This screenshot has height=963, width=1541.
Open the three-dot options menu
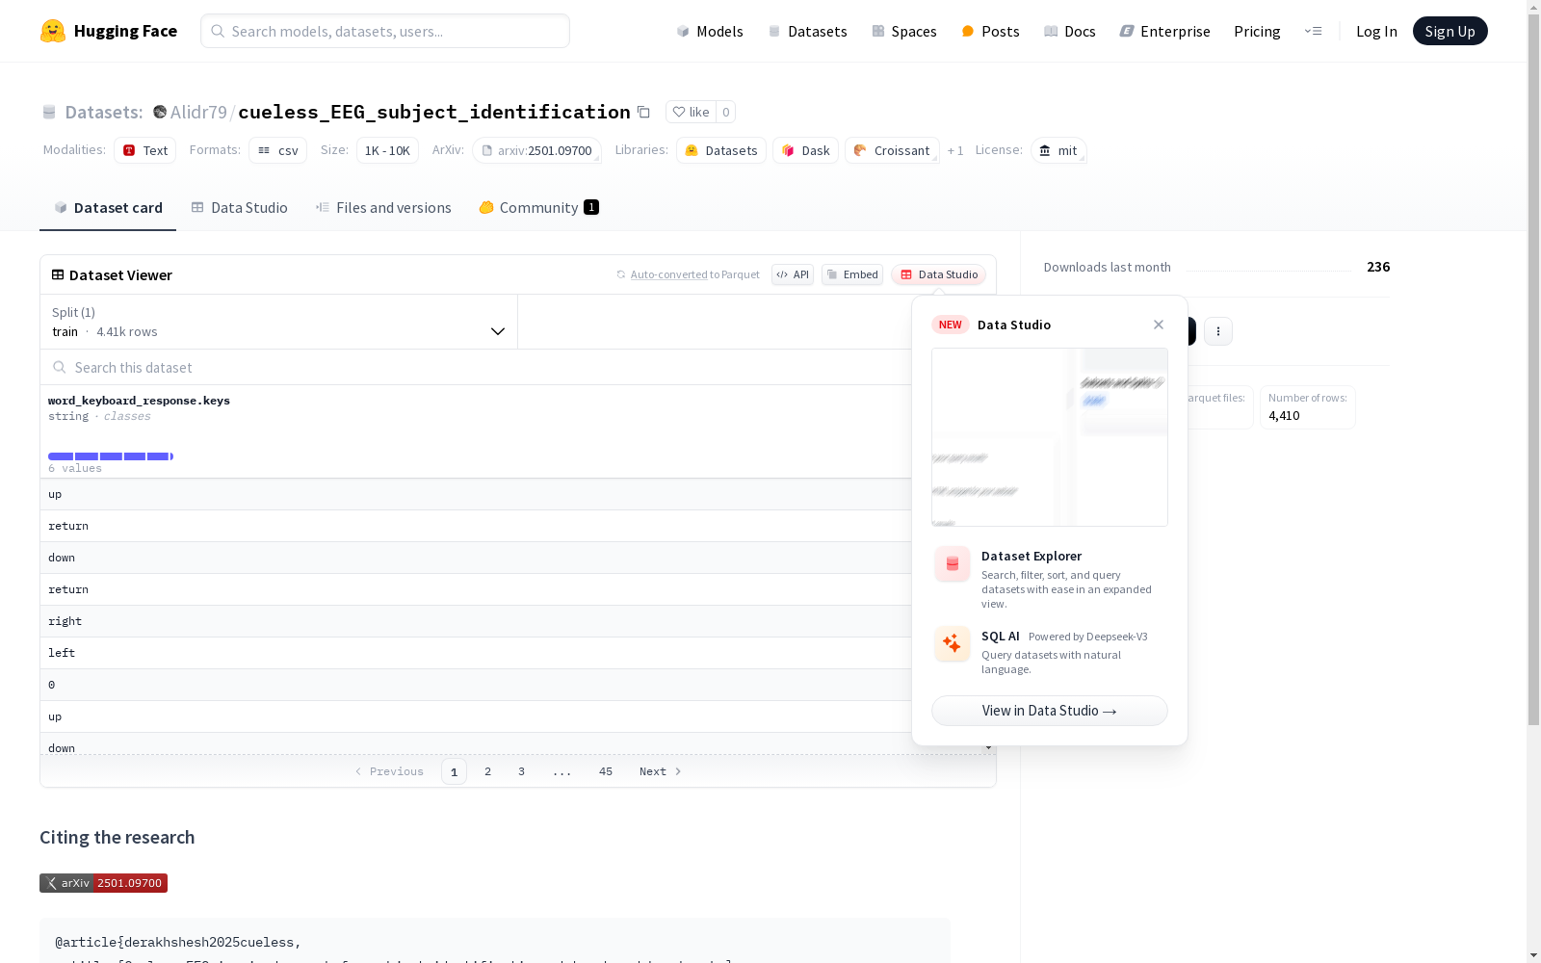click(1218, 331)
